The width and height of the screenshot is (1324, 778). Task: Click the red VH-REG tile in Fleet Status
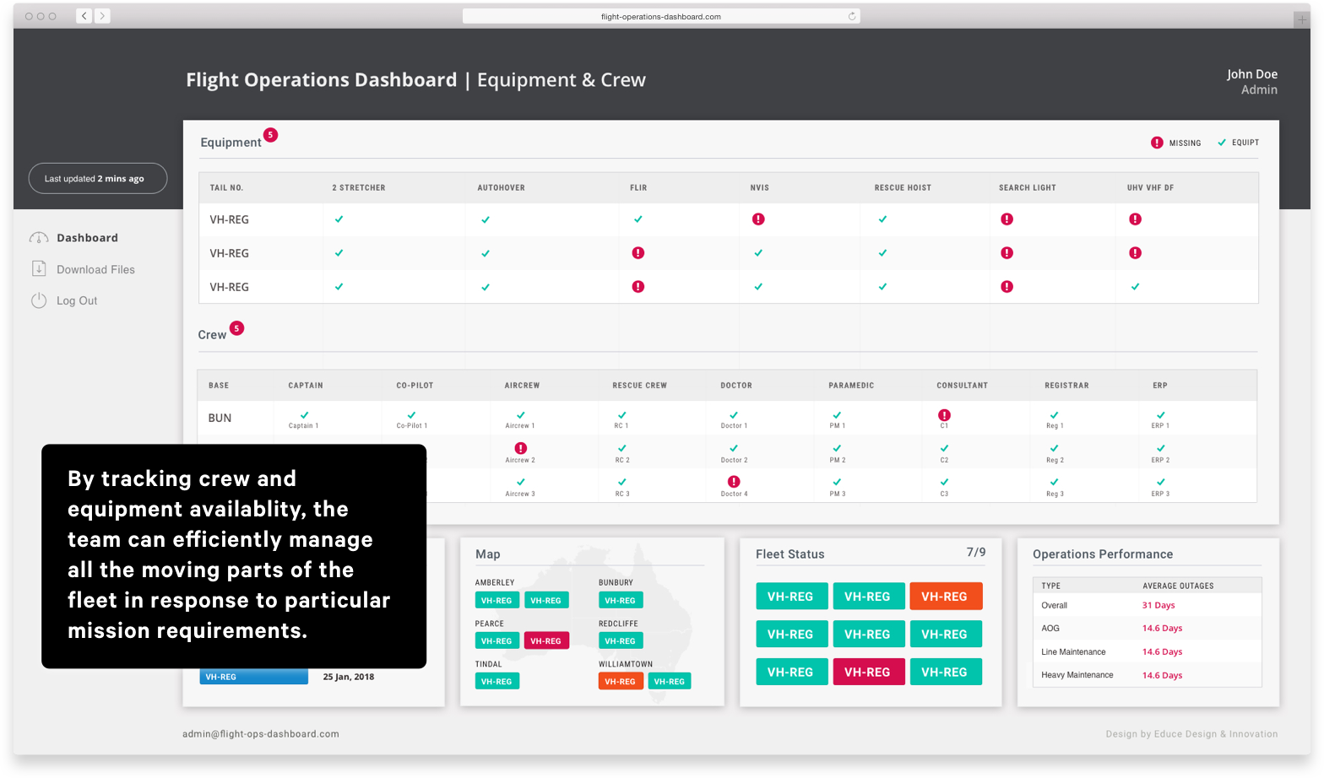click(x=868, y=673)
